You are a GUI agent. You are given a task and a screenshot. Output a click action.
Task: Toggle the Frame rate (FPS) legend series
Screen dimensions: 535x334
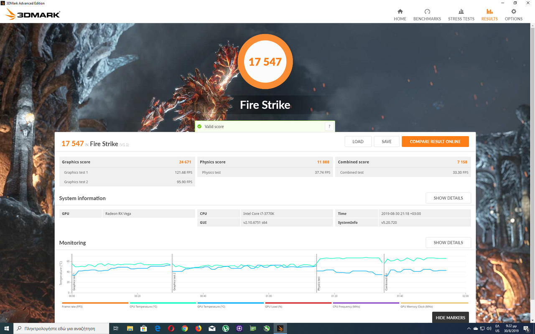pyautogui.click(x=95, y=305)
